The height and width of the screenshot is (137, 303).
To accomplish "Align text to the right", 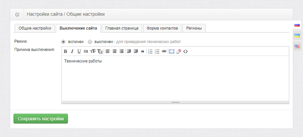I will pos(121,51).
